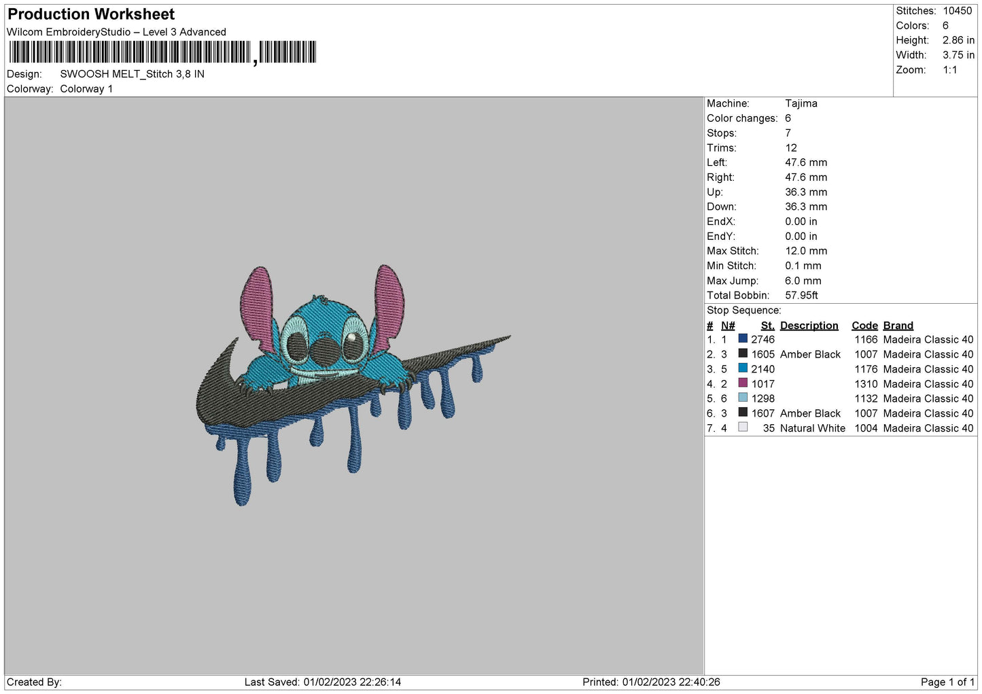This screenshot has height=694, width=982.
Task: Pick the teal swatch next to 2140
Action: [x=743, y=368]
